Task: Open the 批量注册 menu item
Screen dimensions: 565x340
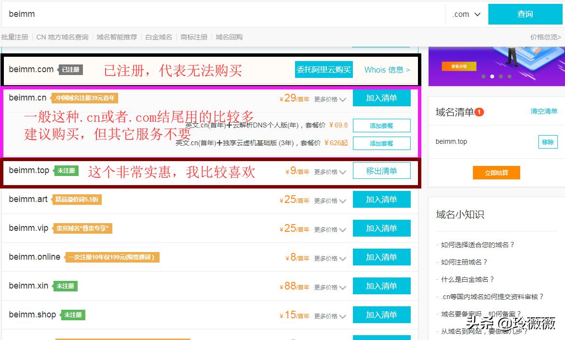Action: coord(14,37)
